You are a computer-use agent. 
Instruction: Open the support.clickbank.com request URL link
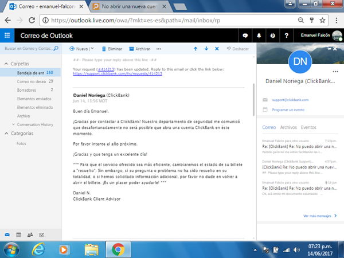click(x=118, y=74)
